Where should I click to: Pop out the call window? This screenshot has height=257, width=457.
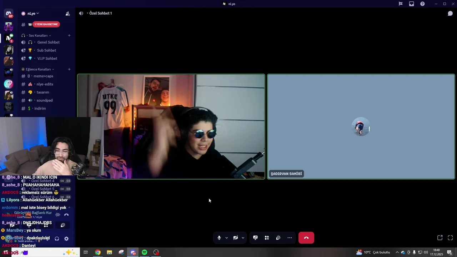(440, 238)
